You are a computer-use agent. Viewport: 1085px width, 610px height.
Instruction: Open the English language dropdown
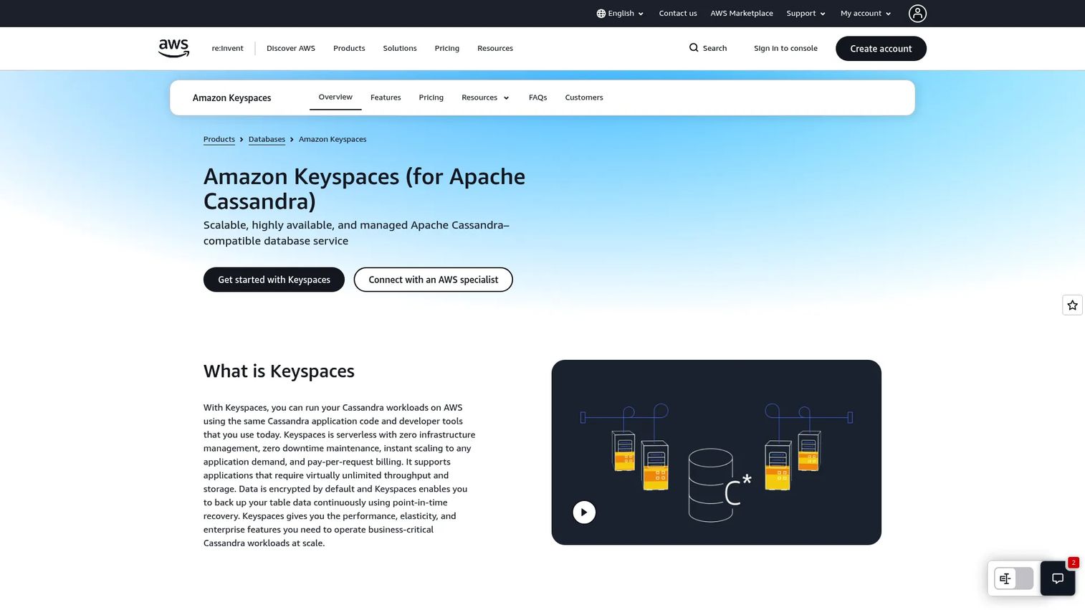[x=620, y=14]
